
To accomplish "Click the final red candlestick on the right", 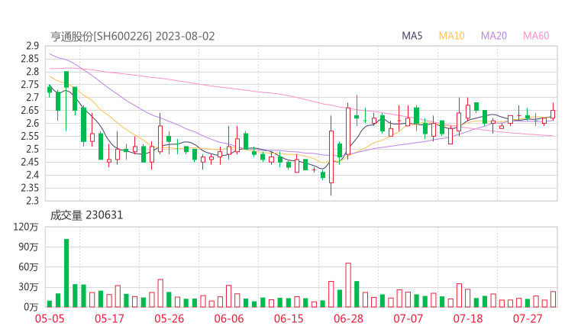I will click(553, 111).
